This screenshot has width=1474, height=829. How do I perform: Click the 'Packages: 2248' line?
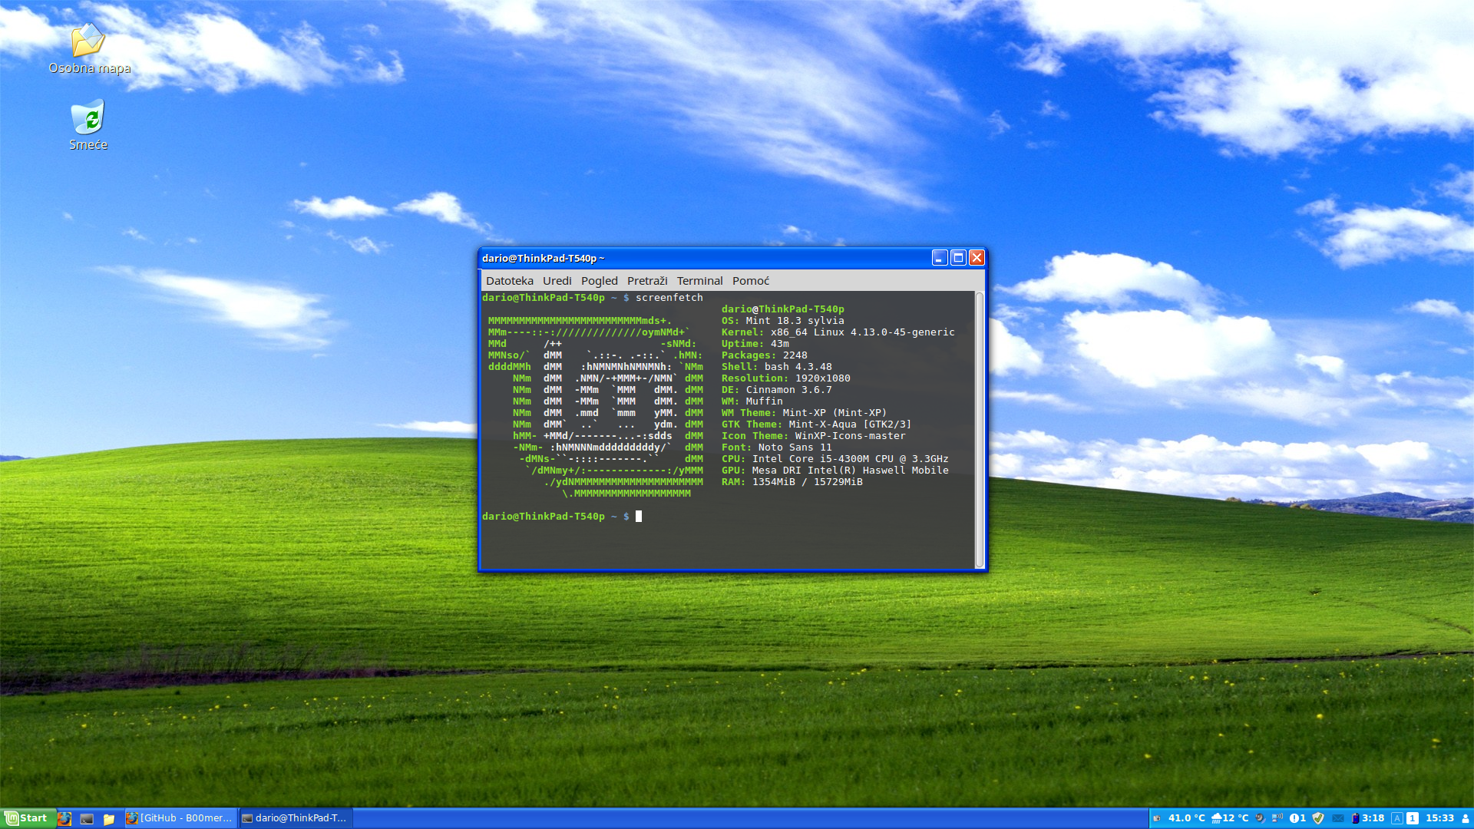coord(764,355)
